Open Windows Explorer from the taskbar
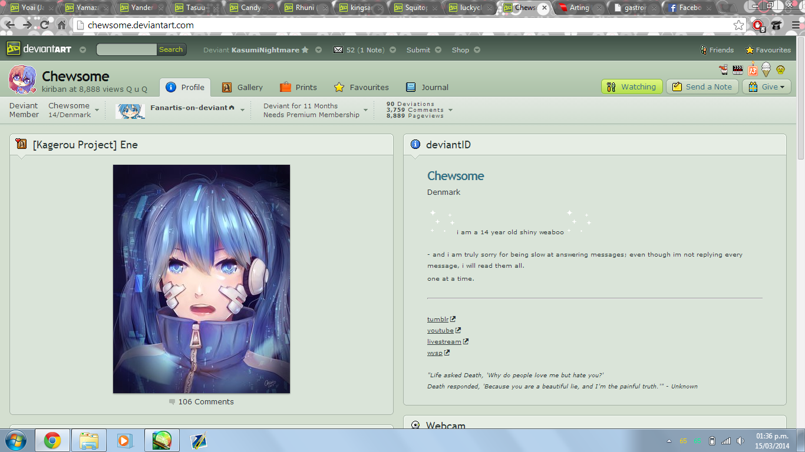805x452 pixels. tap(89, 440)
